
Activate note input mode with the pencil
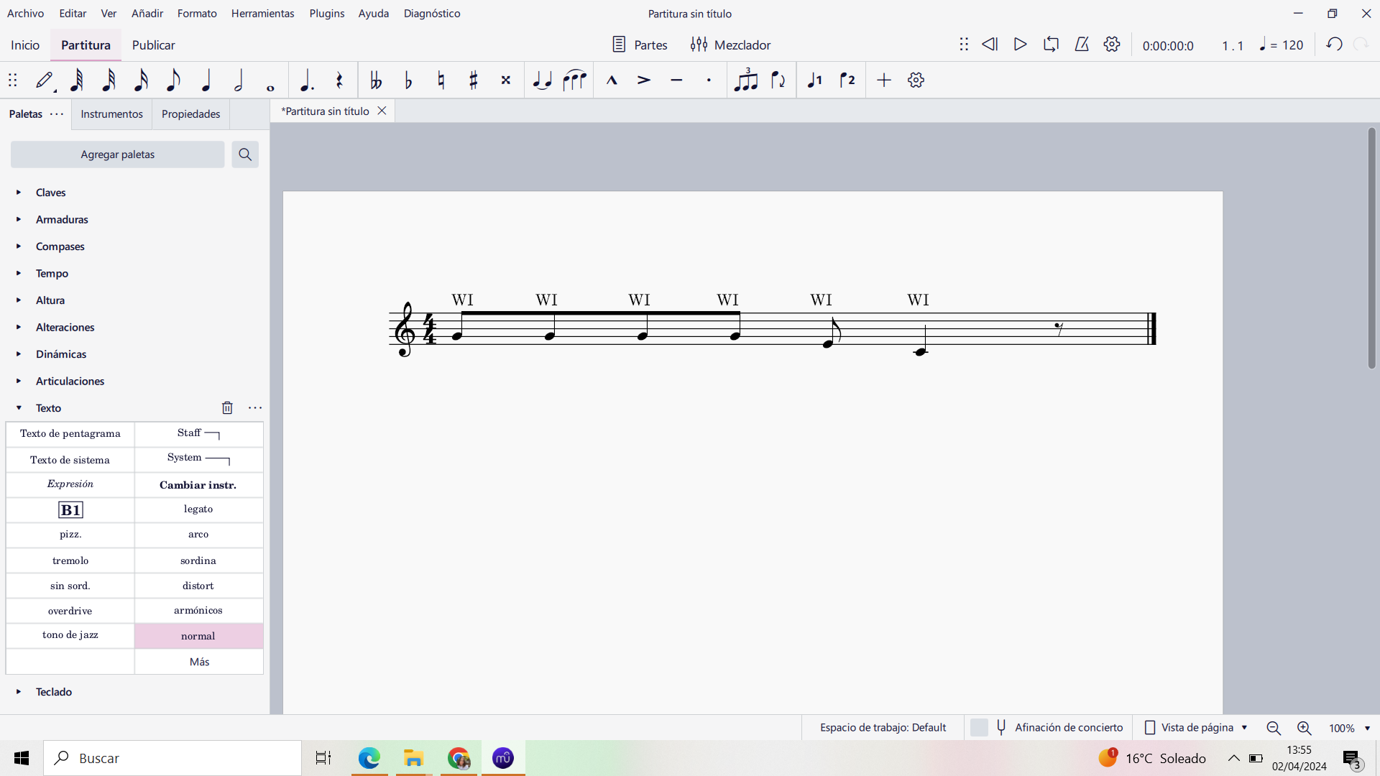pos(45,80)
